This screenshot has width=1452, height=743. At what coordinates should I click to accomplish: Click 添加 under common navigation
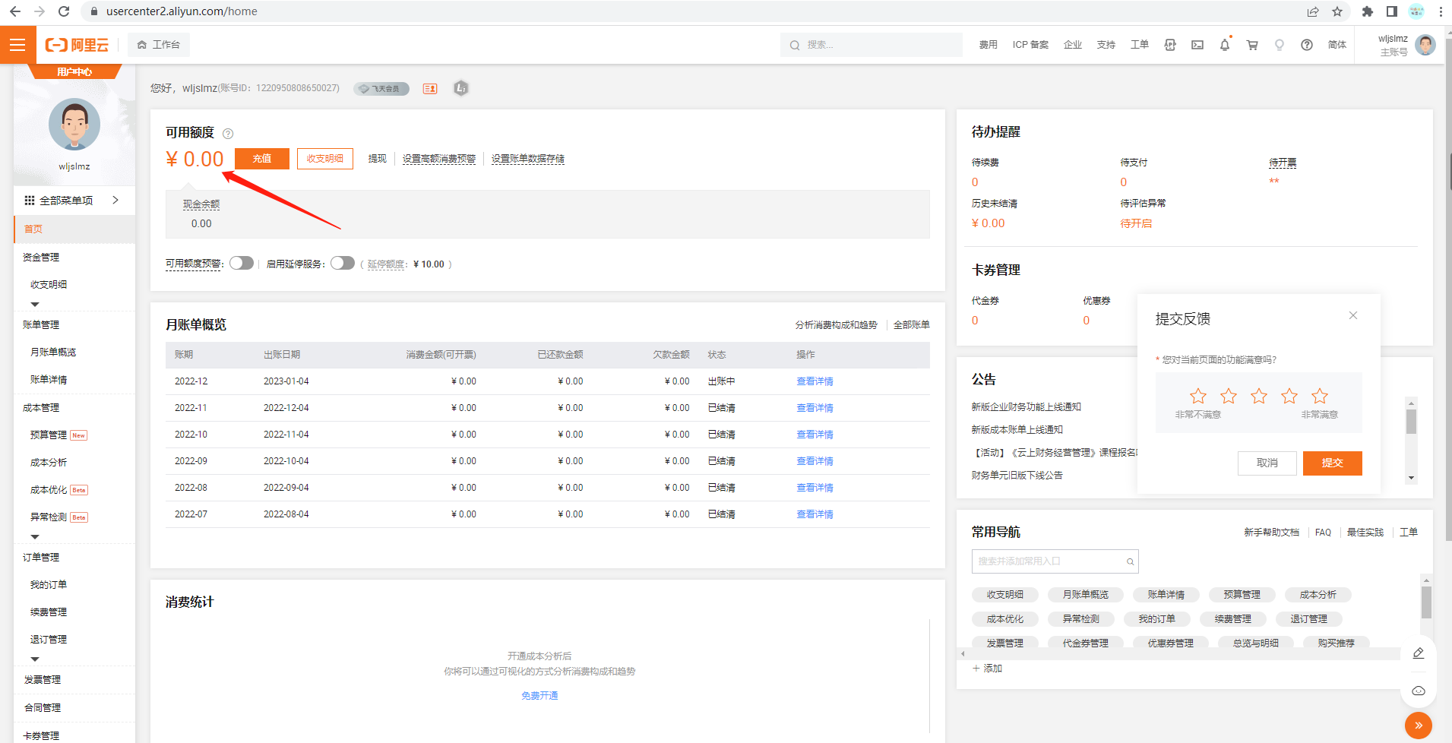988,669
